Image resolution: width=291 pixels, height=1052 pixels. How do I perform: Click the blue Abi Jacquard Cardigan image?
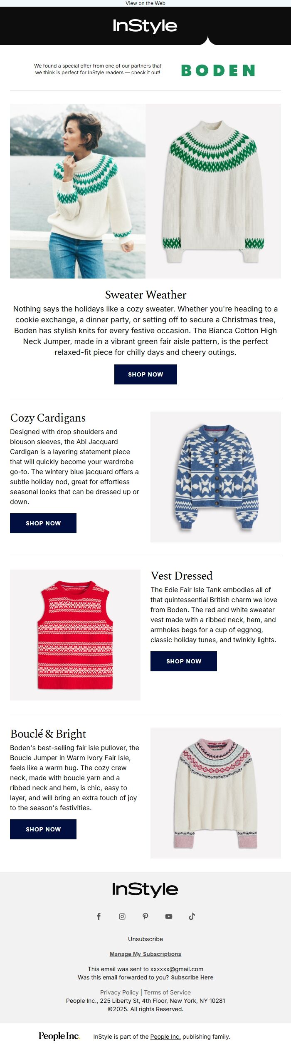click(x=216, y=477)
